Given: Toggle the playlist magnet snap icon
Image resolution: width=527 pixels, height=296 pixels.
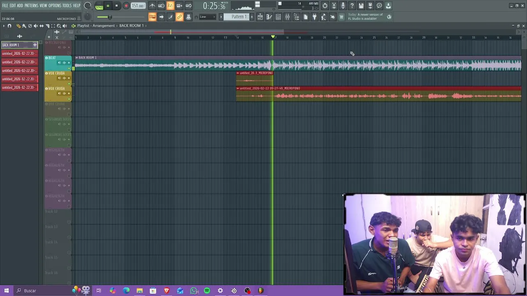Looking at the screenshot, I should pyautogui.click(x=9, y=26).
